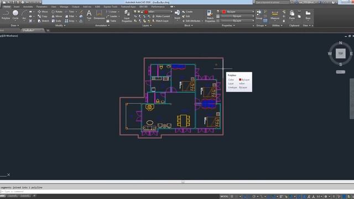
Task: Open the Insert ribbon tab
Action: (17, 7)
